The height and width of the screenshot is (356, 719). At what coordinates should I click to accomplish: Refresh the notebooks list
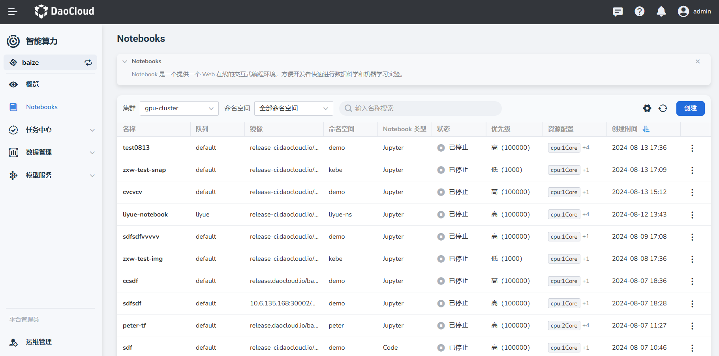click(663, 108)
